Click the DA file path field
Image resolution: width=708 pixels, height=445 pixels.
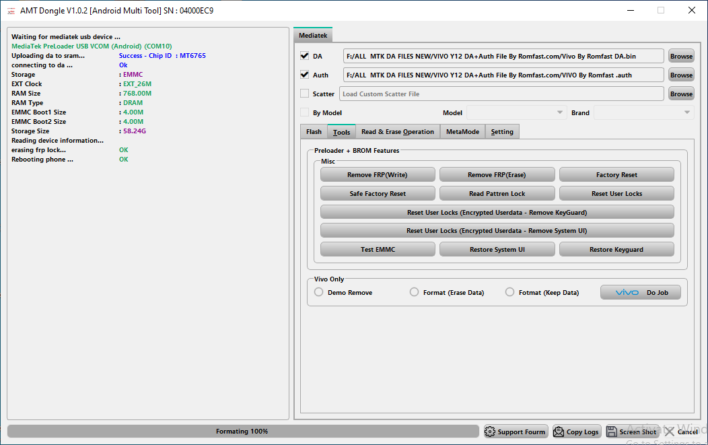tap(503, 56)
